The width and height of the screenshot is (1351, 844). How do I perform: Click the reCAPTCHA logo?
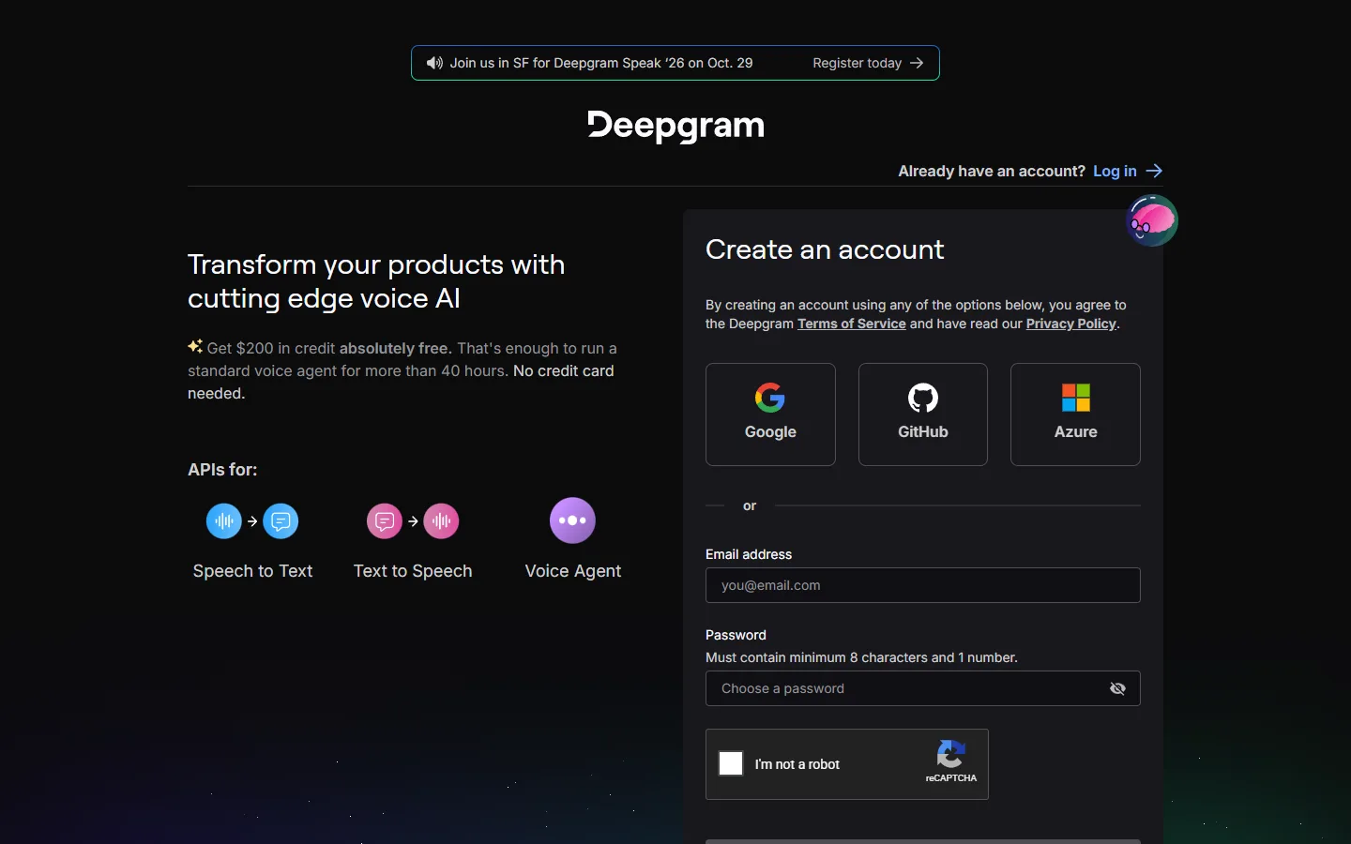951,755
